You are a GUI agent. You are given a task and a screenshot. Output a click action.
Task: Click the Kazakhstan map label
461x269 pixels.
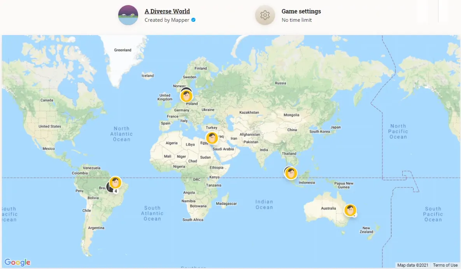pyautogui.click(x=249, y=113)
